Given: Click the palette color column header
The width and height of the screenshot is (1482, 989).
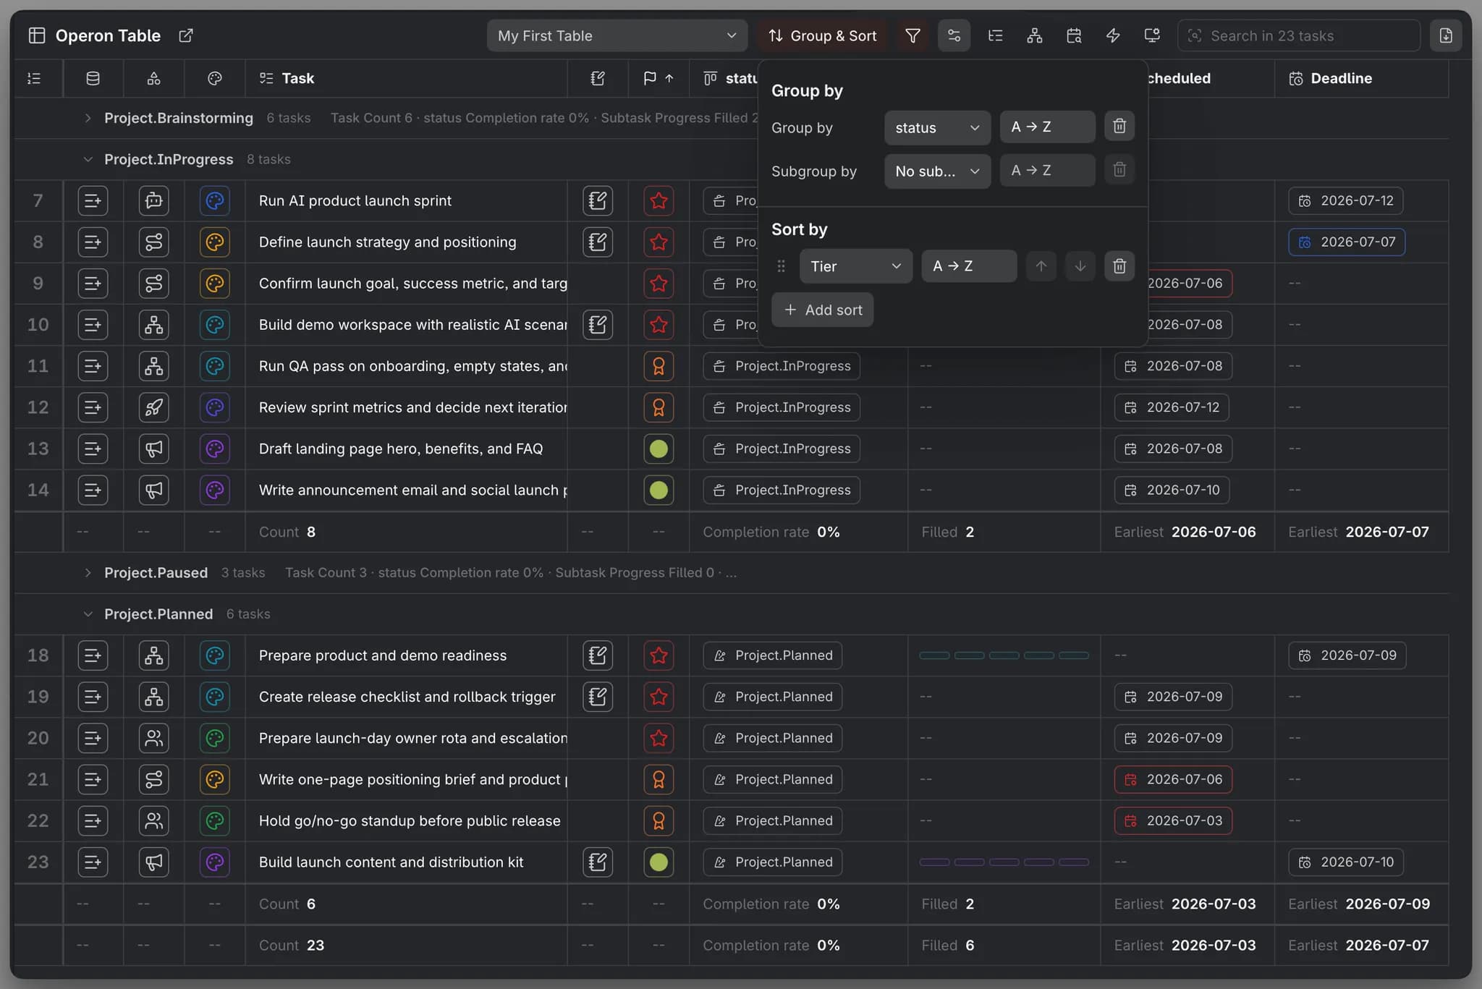Looking at the screenshot, I should (x=215, y=78).
